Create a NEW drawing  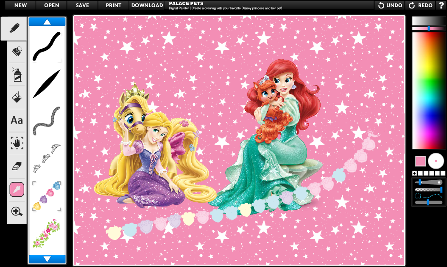(20, 6)
